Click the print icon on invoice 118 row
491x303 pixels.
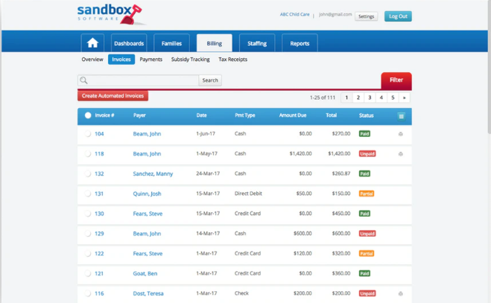pyautogui.click(x=401, y=154)
